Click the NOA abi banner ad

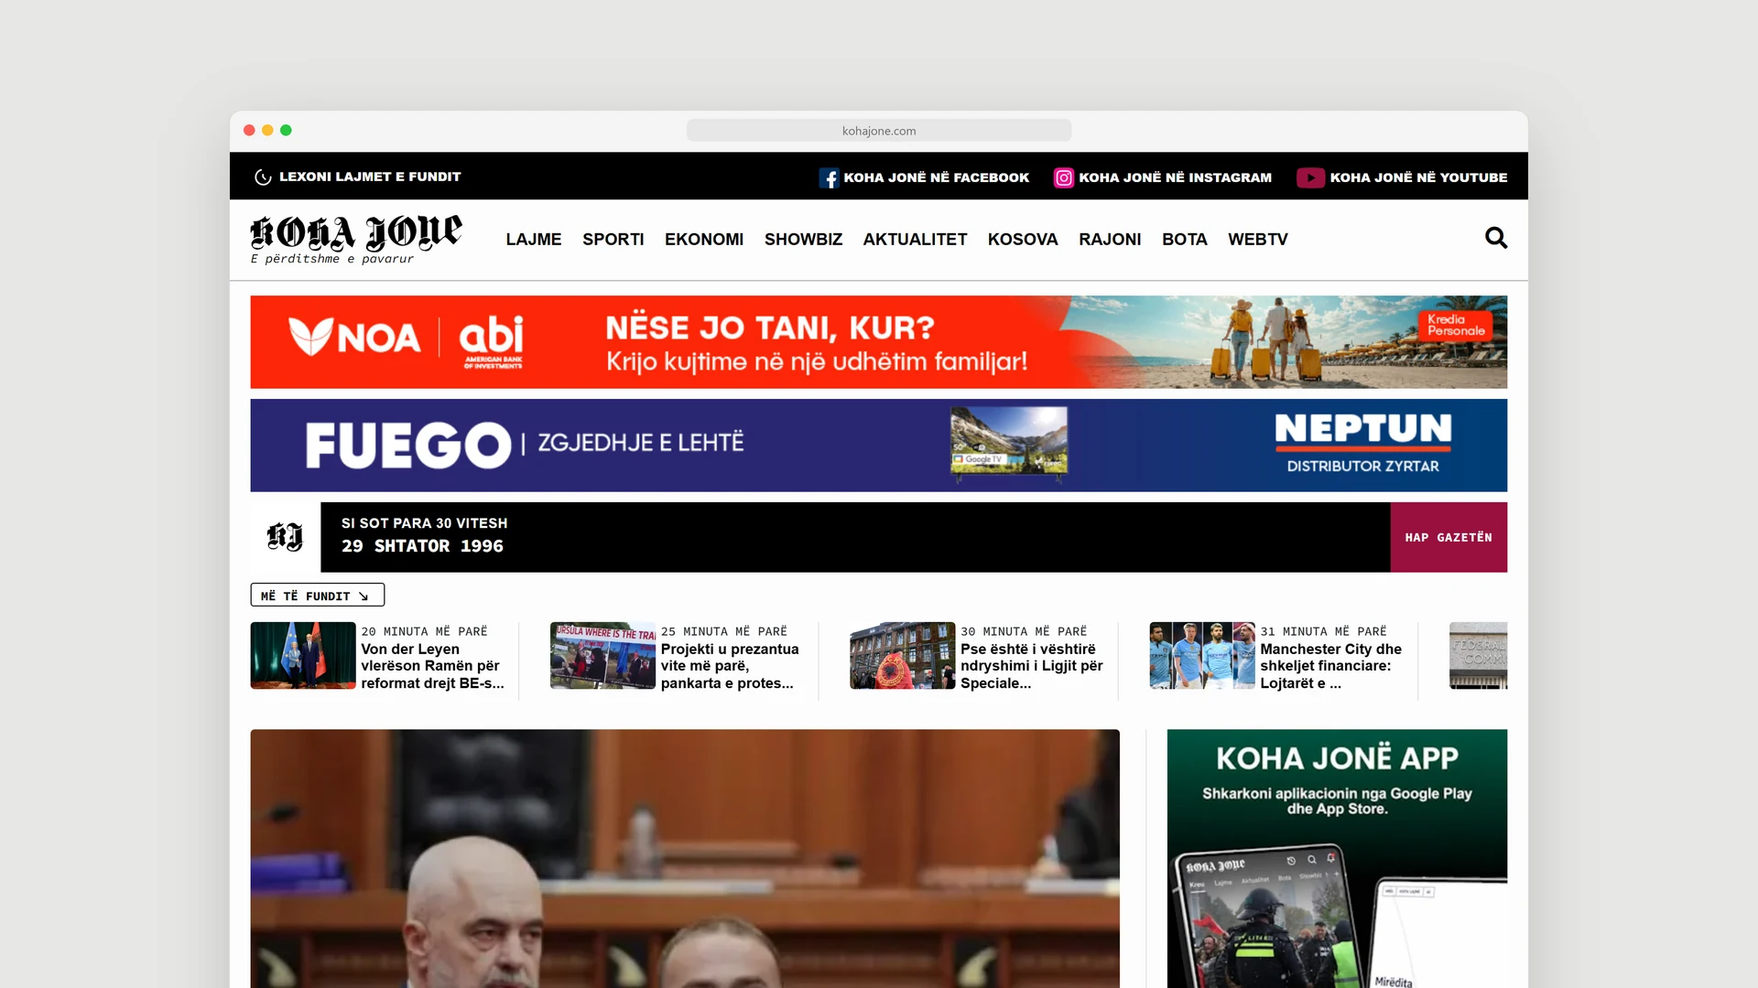coord(879,342)
